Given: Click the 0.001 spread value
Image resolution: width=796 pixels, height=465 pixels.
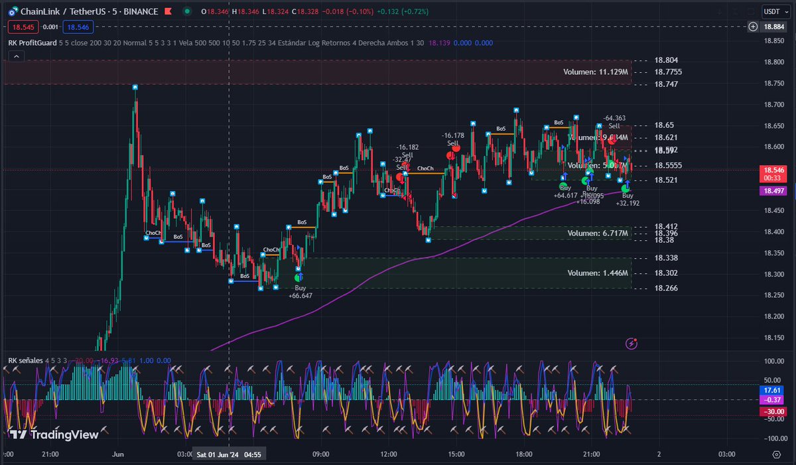Looking at the screenshot, I should click(50, 27).
